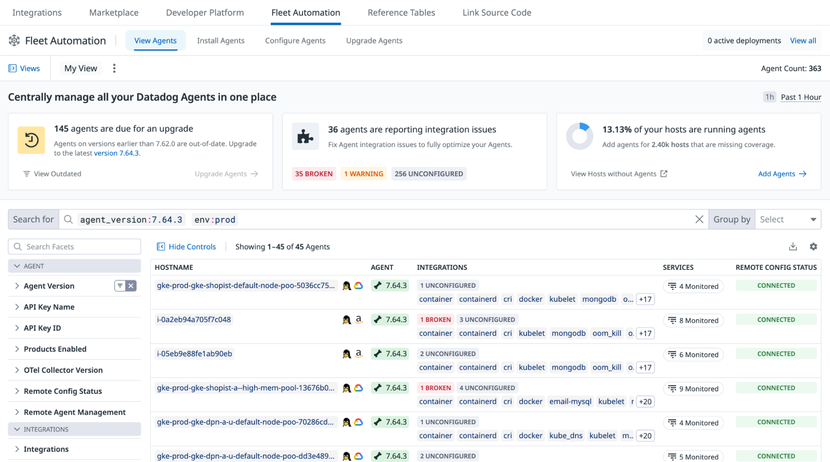Clear the search query with X
The width and height of the screenshot is (830, 462).
click(699, 219)
